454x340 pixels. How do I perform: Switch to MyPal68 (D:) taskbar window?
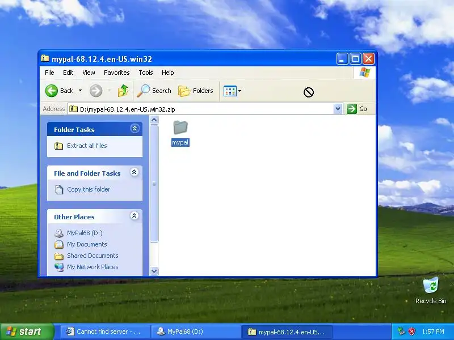click(196, 331)
